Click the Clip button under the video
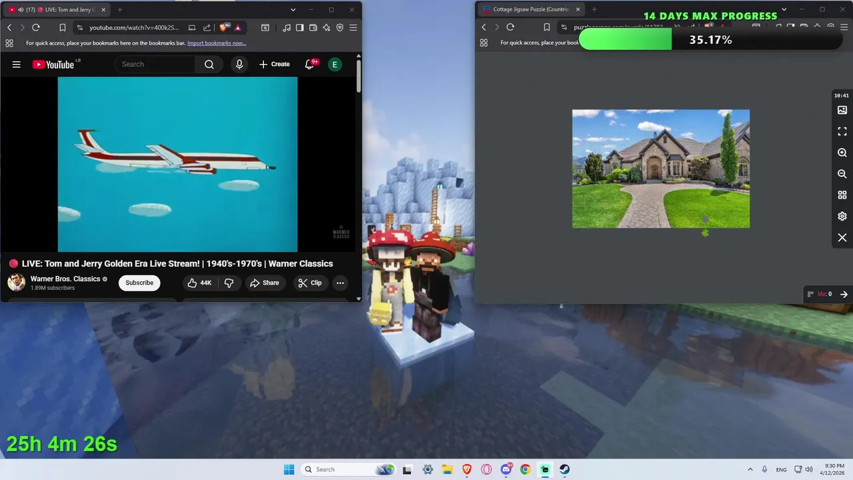This screenshot has width=853, height=480. pos(310,283)
